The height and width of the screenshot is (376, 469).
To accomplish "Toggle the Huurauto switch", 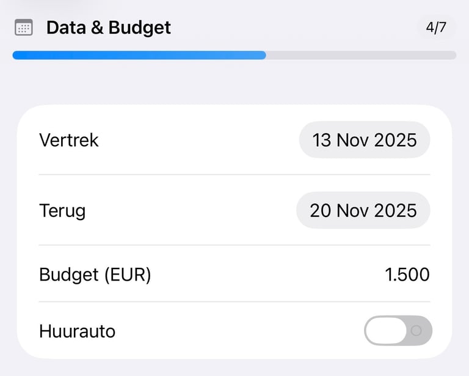I will pos(398,331).
